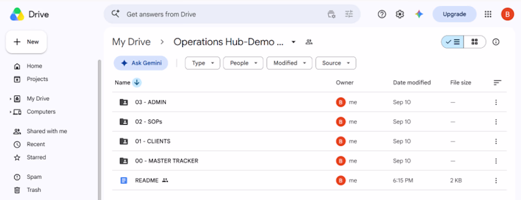Click the New button

pyautogui.click(x=26, y=42)
